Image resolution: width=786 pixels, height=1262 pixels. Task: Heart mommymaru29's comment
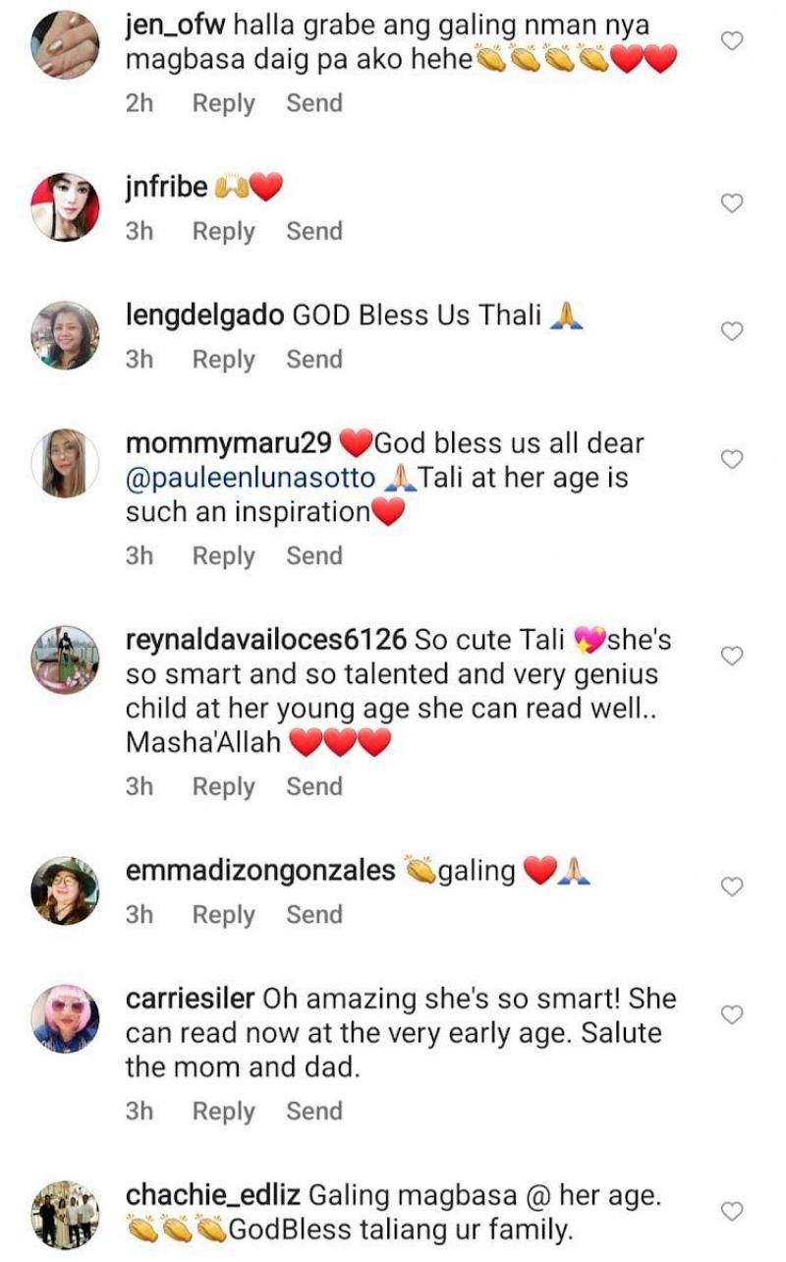pos(732,459)
